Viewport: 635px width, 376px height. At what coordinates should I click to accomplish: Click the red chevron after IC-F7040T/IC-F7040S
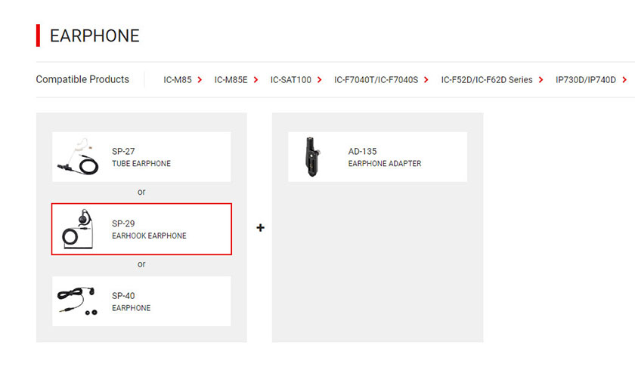click(x=426, y=80)
